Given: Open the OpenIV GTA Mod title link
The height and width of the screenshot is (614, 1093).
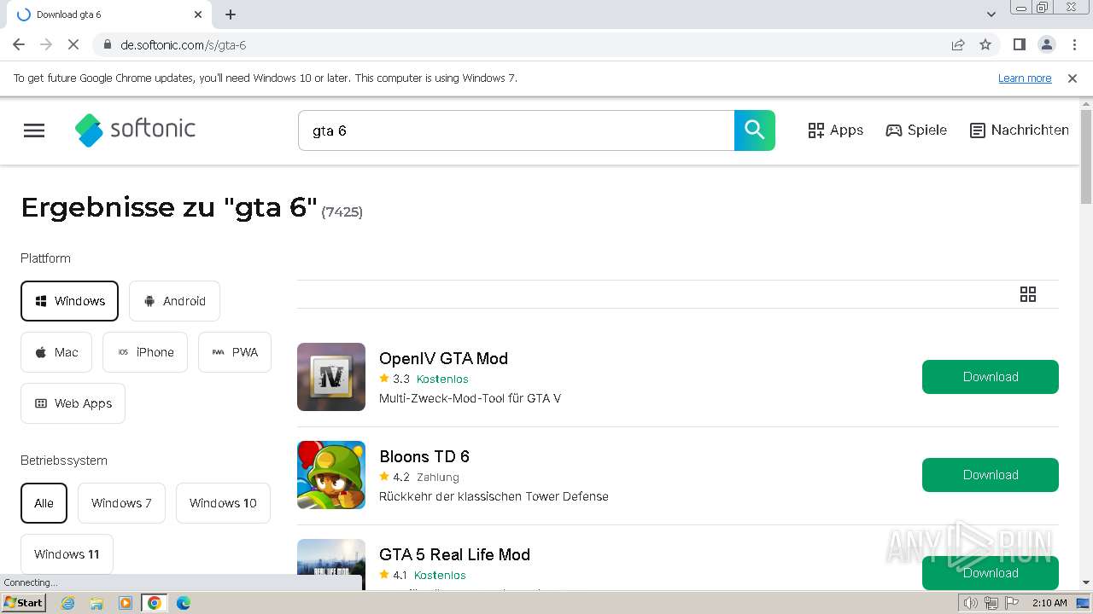Looking at the screenshot, I should (443, 358).
